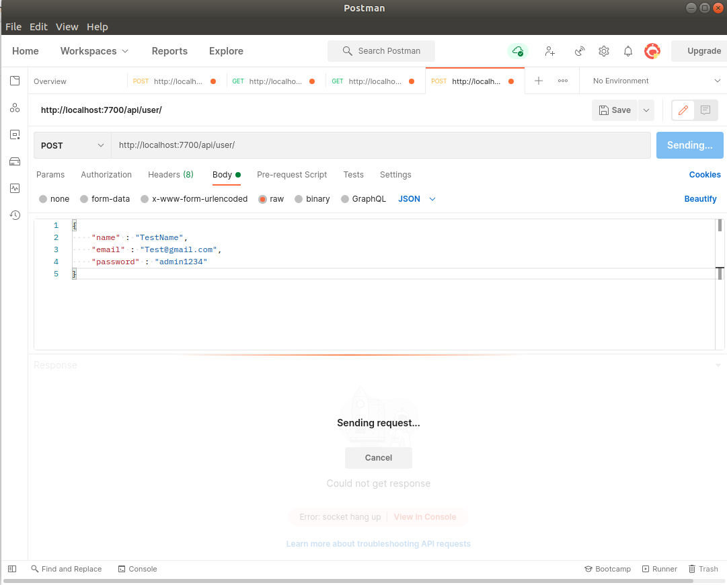
Task: Open Trash from status bar
Action: coord(703,569)
